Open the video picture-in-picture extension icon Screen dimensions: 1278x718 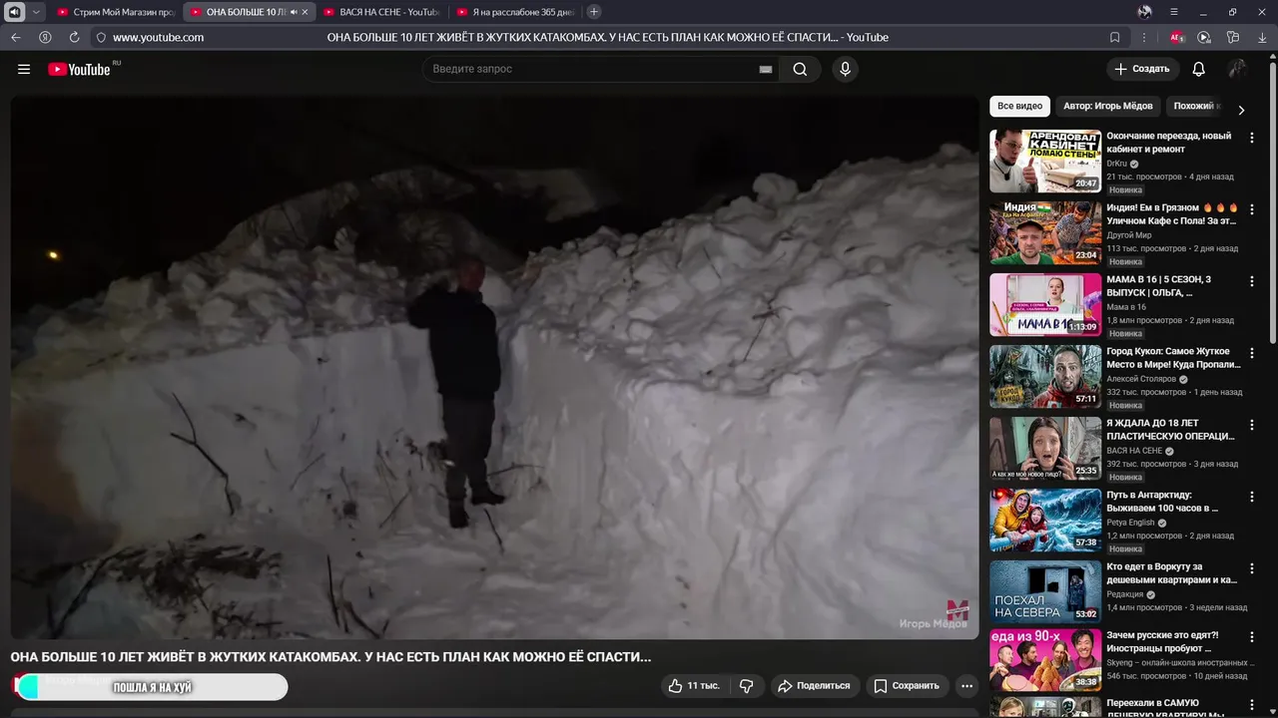[x=1204, y=37]
